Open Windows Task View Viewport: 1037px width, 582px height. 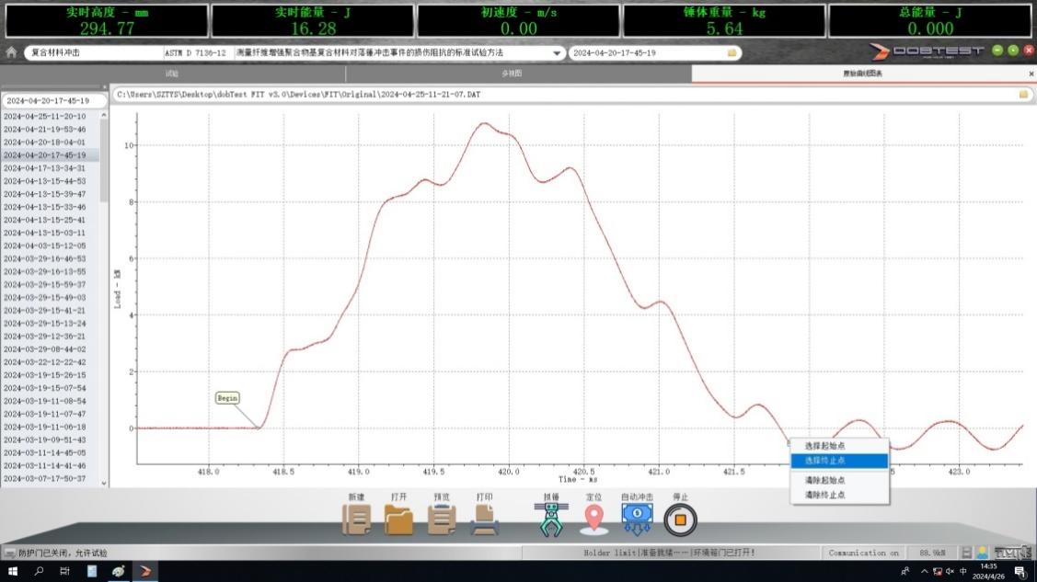coord(64,572)
